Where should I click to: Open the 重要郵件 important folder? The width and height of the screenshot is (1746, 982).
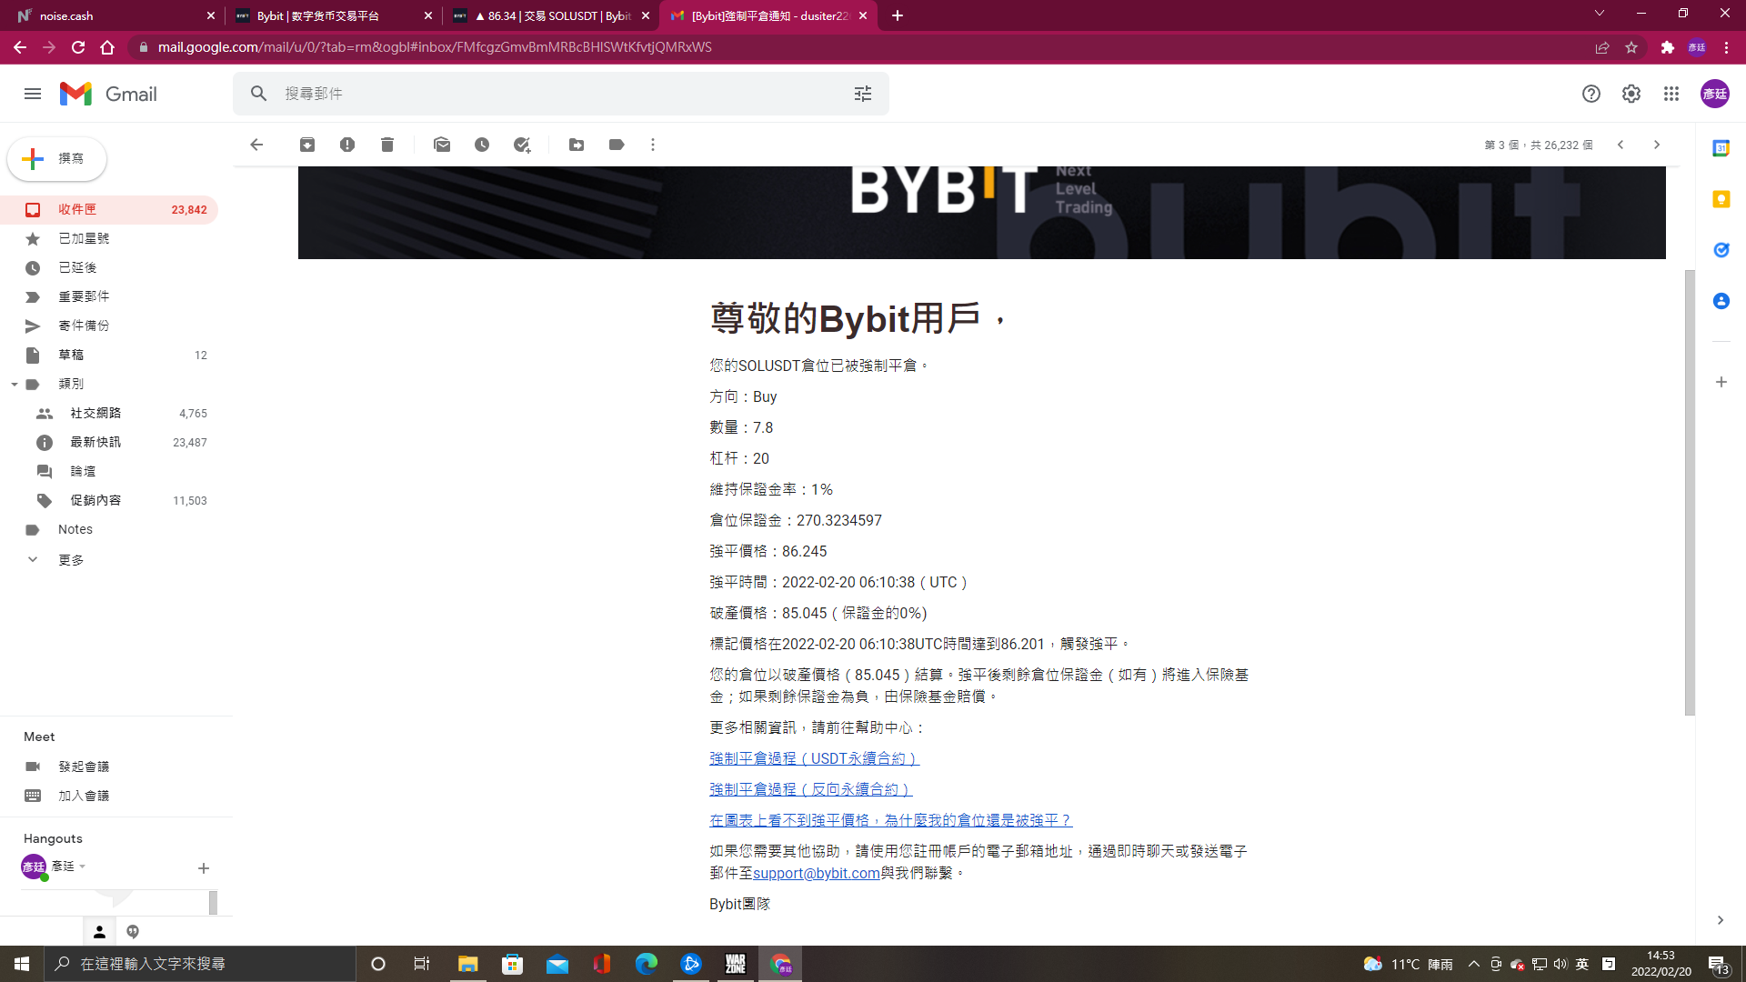[109, 297]
